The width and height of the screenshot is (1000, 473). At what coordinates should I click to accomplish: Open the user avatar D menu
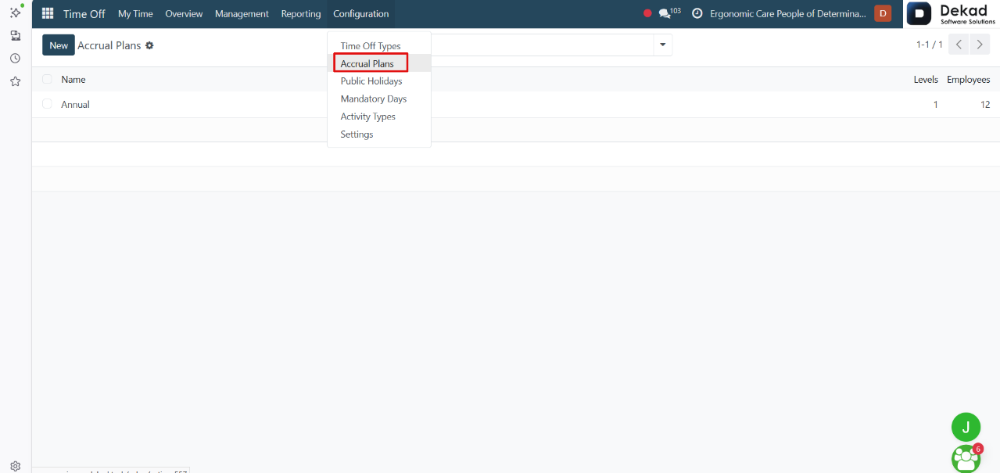[x=883, y=13]
